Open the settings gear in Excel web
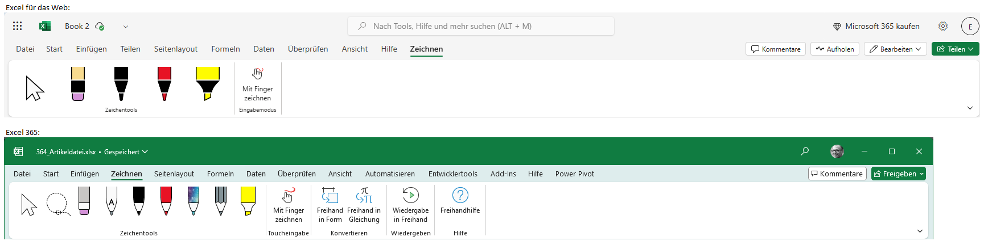984x245 pixels. pos(943,26)
